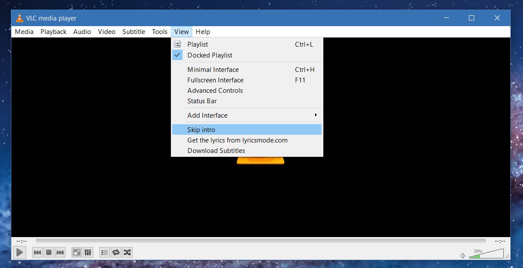Select Playlist from View menu
The image size is (523, 268).
point(247,44)
